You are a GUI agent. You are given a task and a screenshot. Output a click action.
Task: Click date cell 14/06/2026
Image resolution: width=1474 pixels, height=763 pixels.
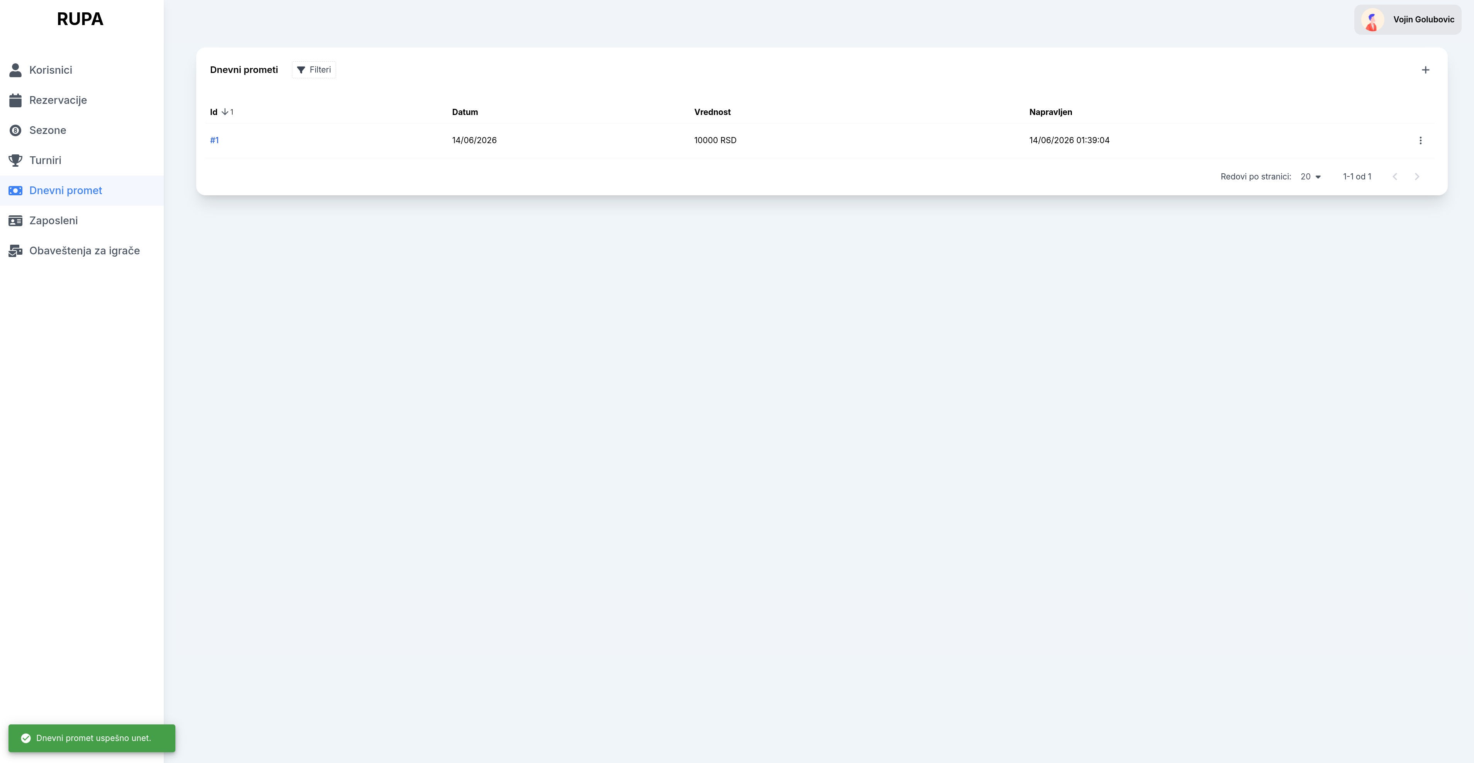tap(474, 140)
